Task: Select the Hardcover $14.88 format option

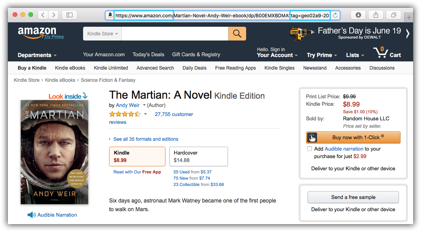Action: 199,157
